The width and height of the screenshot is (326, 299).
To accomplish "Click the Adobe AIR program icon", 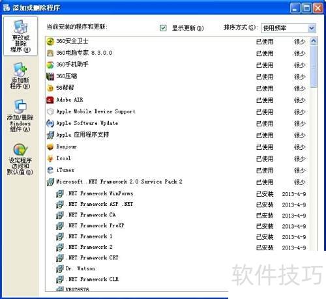I will pos(50,100).
